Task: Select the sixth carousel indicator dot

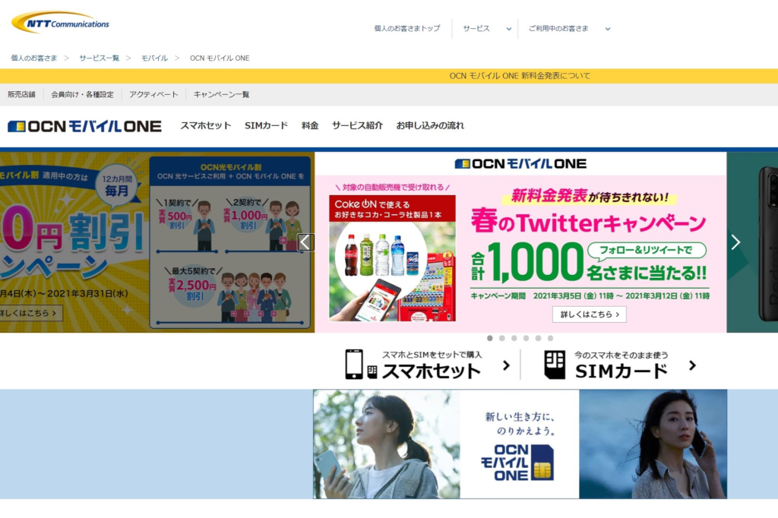Action: pyautogui.click(x=550, y=338)
